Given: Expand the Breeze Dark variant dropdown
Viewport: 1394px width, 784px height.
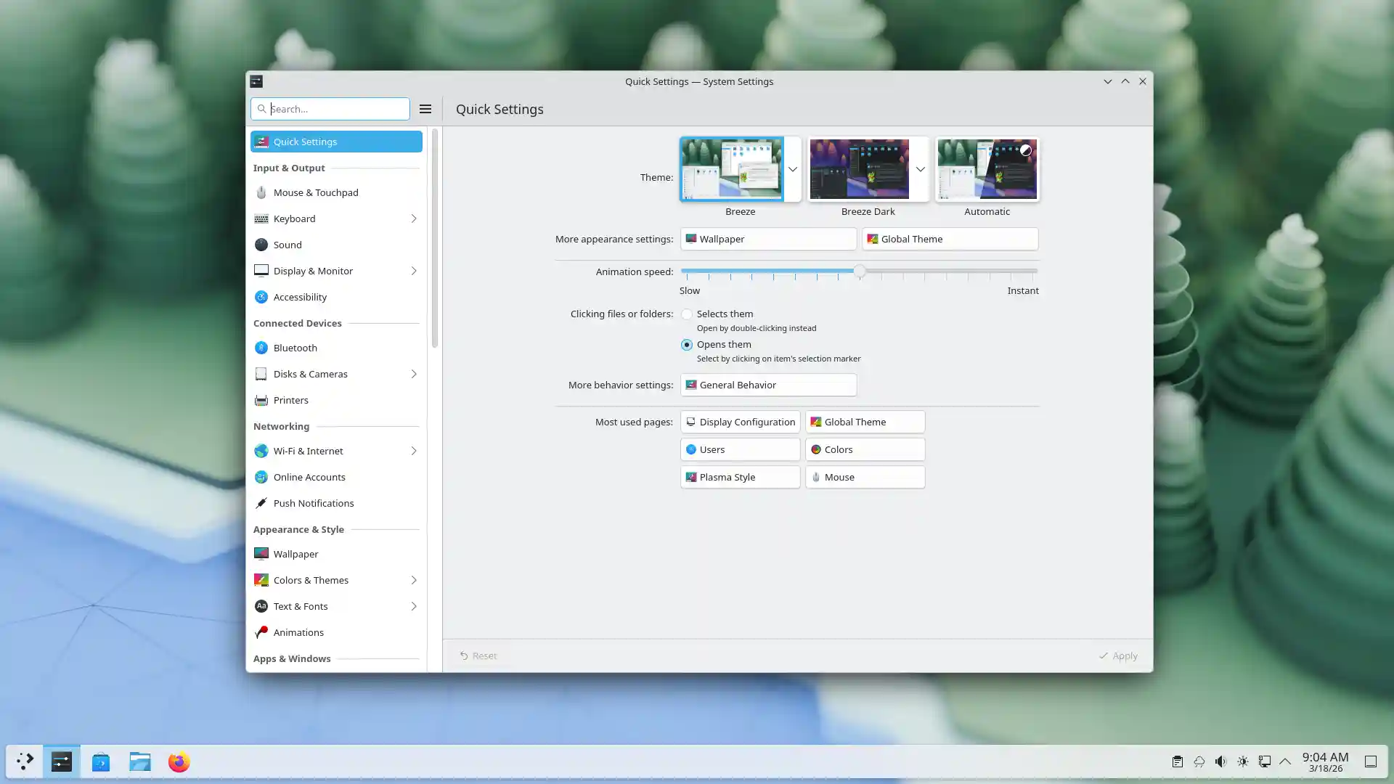Looking at the screenshot, I should tap(920, 169).
